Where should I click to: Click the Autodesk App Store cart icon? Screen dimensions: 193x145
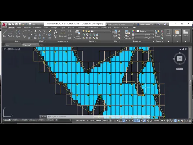pos(155,24)
